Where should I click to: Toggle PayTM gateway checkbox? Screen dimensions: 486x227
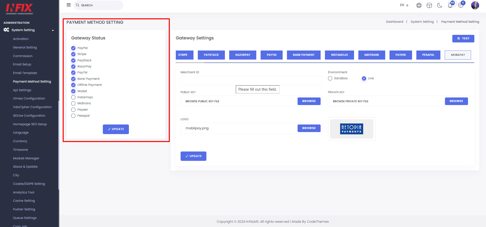point(73,72)
